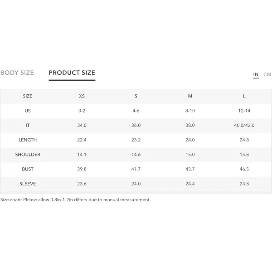272x272 pixels.
Task: Click the 43.7 bust value for M
Action: coord(190,169)
